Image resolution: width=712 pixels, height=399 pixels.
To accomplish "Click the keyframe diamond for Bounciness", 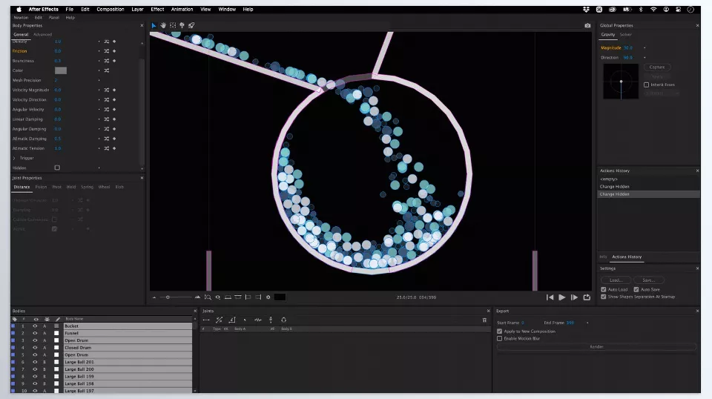I will coord(114,61).
